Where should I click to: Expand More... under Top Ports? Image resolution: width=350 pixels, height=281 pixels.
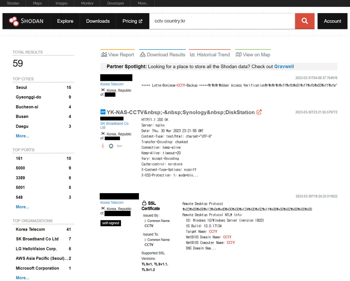point(22,207)
